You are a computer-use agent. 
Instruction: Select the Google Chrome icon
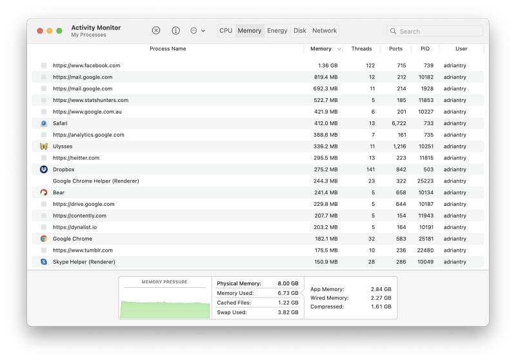click(43, 239)
